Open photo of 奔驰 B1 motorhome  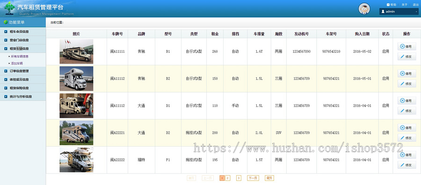click(x=76, y=51)
